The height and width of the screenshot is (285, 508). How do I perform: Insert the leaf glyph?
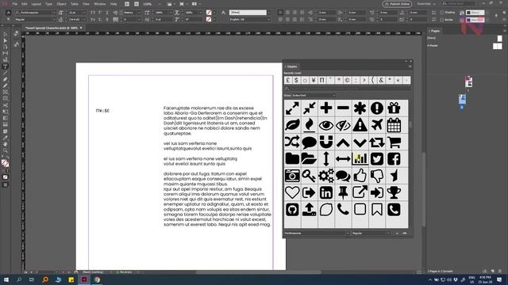click(292, 125)
